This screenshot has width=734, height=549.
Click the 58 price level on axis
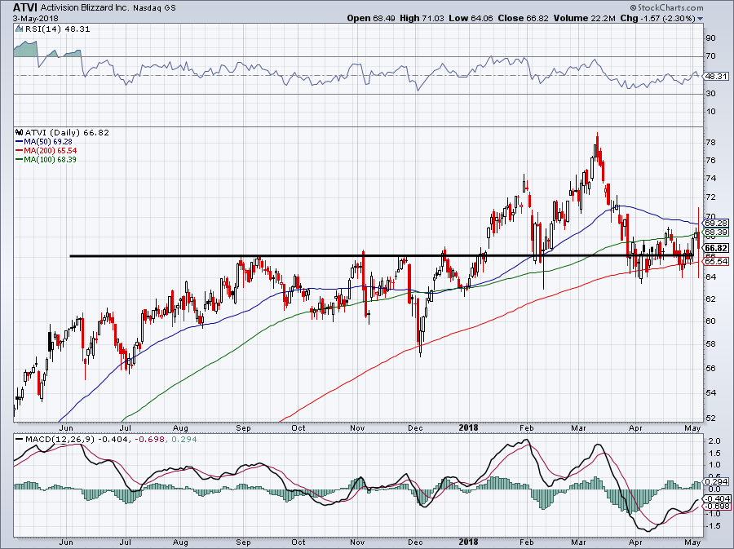[x=710, y=344]
